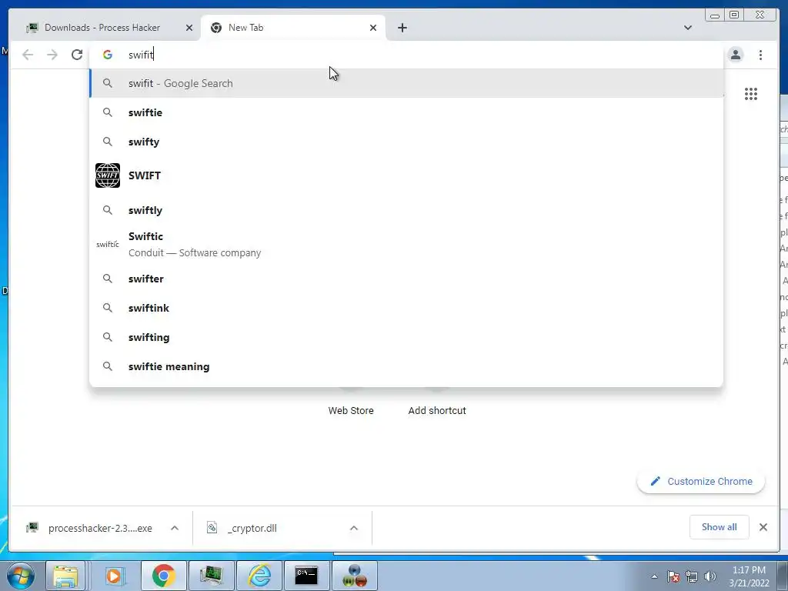Open the volume speaker icon

(x=710, y=576)
